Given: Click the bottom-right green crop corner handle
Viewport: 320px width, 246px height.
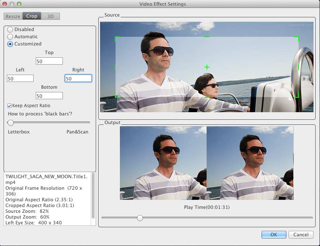Looking at the screenshot, I should [296, 95].
